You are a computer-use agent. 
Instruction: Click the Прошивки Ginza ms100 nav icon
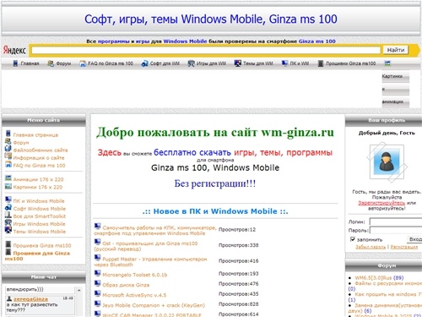[321, 63]
